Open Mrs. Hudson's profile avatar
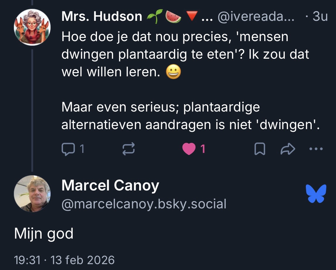The width and height of the screenshot is (336, 270). click(32, 27)
